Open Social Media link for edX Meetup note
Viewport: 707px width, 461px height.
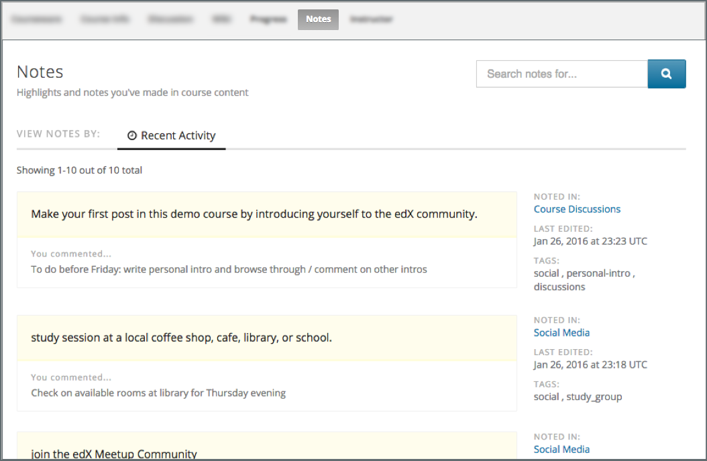click(561, 449)
